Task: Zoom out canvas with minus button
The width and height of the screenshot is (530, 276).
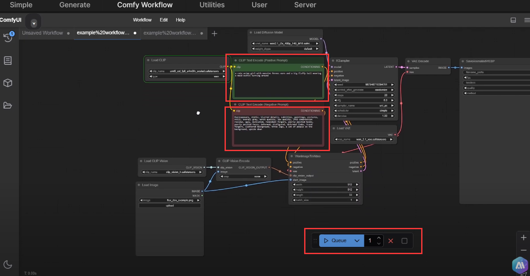Action: (524, 250)
